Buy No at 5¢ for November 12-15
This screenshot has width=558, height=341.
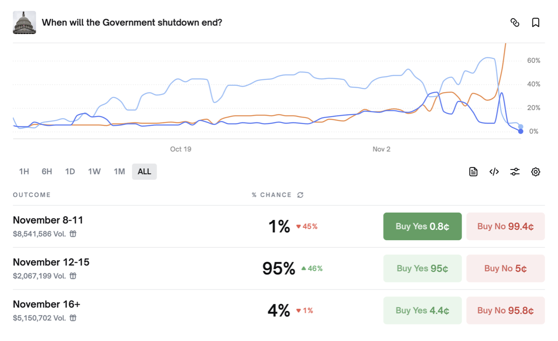[505, 268]
